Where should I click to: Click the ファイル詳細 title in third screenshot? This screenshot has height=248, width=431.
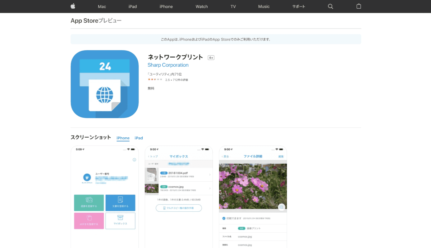[x=253, y=157]
